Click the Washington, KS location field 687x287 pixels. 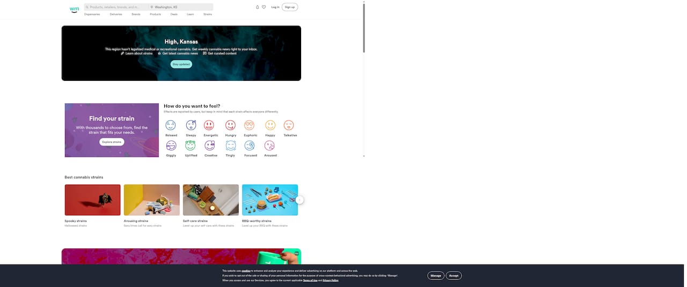point(181,7)
